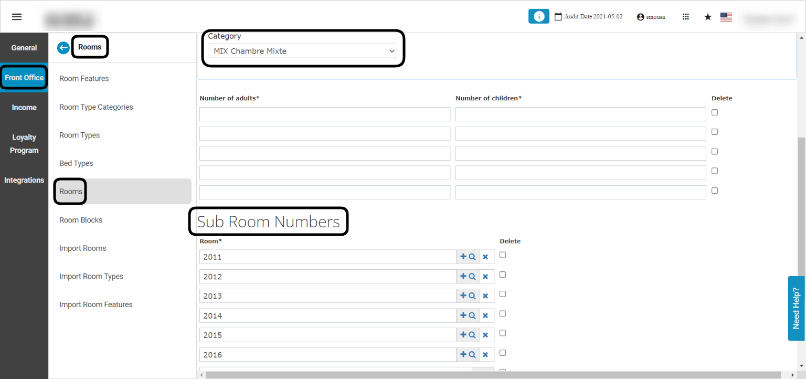This screenshot has height=379, width=806.
Task: Open the hamburger navigation menu
Action: (17, 17)
